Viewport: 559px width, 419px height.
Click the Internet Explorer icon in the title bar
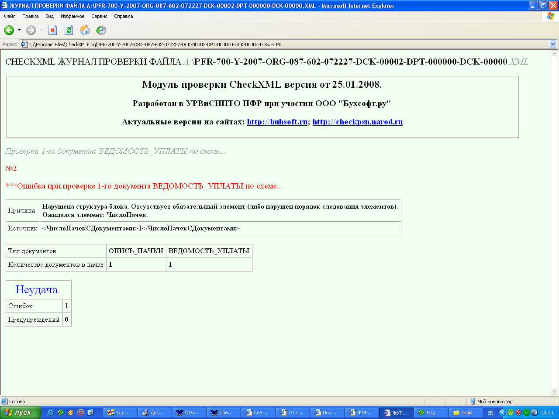pyautogui.click(x=4, y=6)
